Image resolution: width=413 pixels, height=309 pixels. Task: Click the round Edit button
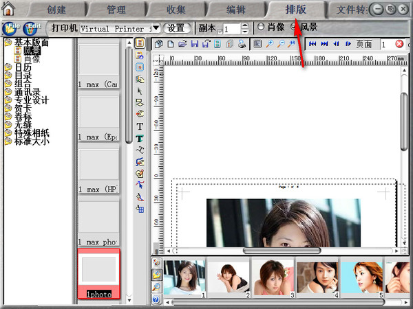pos(32,28)
